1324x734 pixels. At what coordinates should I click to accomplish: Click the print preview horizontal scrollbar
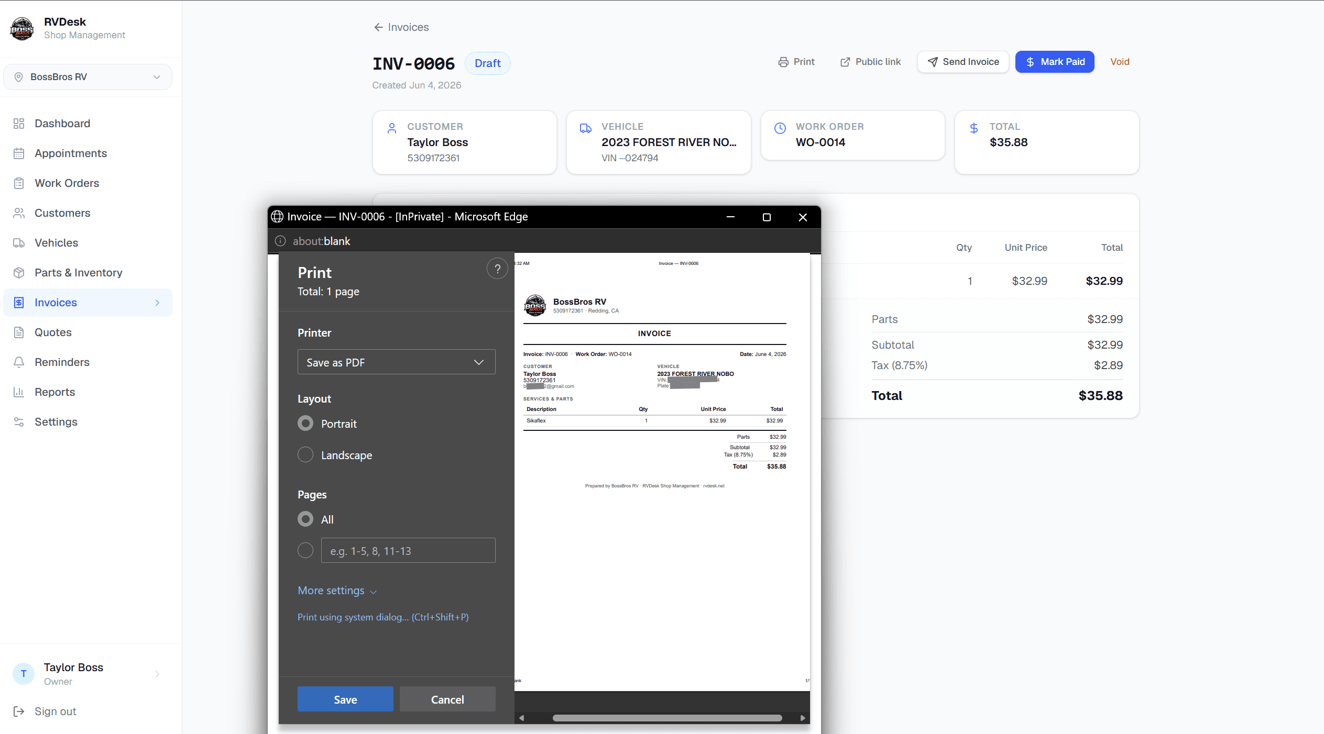click(x=667, y=718)
